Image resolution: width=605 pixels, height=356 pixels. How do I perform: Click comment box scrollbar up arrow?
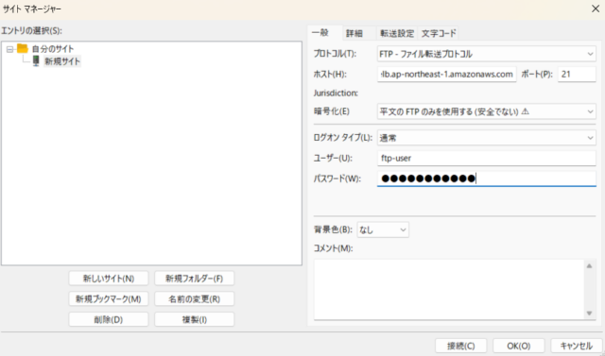click(589, 266)
